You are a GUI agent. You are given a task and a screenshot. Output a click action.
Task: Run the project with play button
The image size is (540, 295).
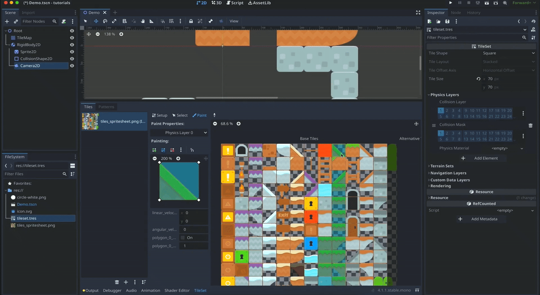point(451,3)
